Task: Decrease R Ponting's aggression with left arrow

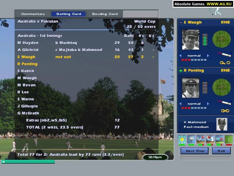Action: tap(180, 104)
